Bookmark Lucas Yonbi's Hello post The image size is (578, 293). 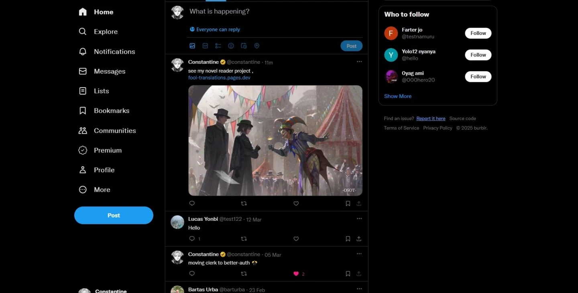pos(348,238)
